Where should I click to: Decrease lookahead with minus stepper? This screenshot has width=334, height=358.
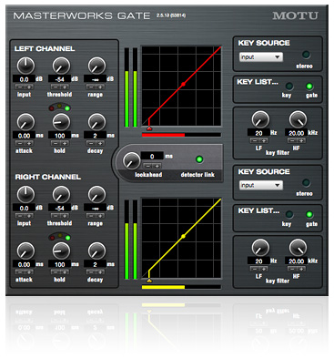click(x=147, y=166)
